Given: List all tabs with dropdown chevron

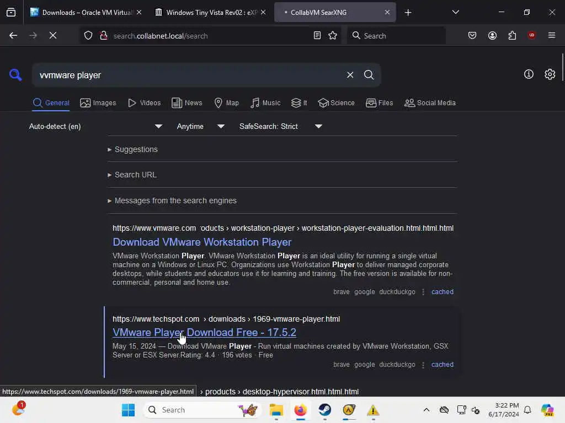Looking at the screenshot, I should (x=455, y=12).
